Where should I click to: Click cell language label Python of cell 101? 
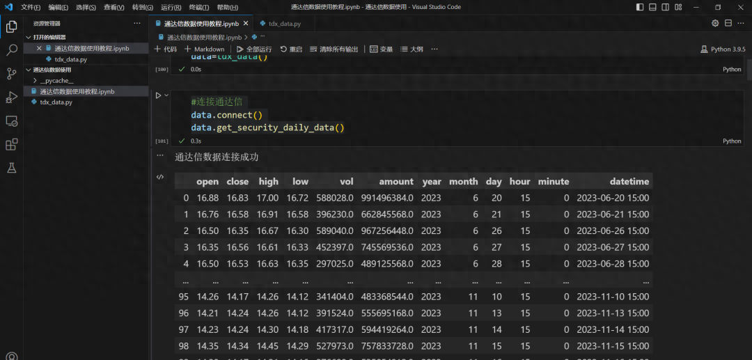(732, 141)
